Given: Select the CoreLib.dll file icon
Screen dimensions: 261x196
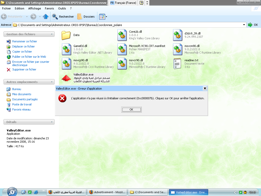Looking at the screenshot, I should (122, 35).
